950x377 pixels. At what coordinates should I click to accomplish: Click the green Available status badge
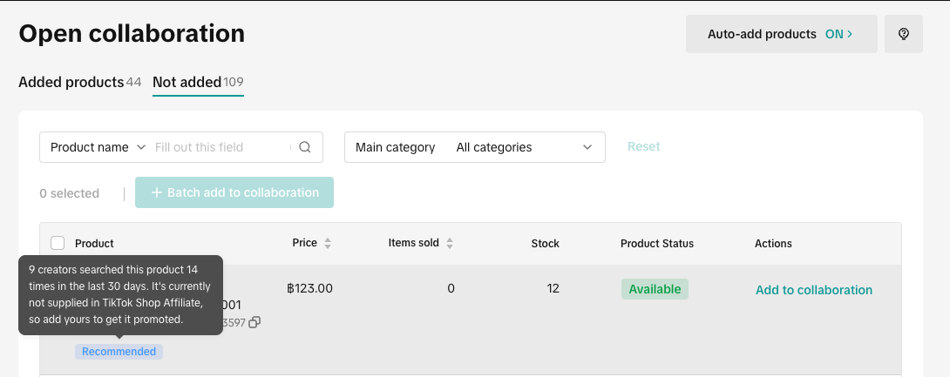(x=655, y=289)
